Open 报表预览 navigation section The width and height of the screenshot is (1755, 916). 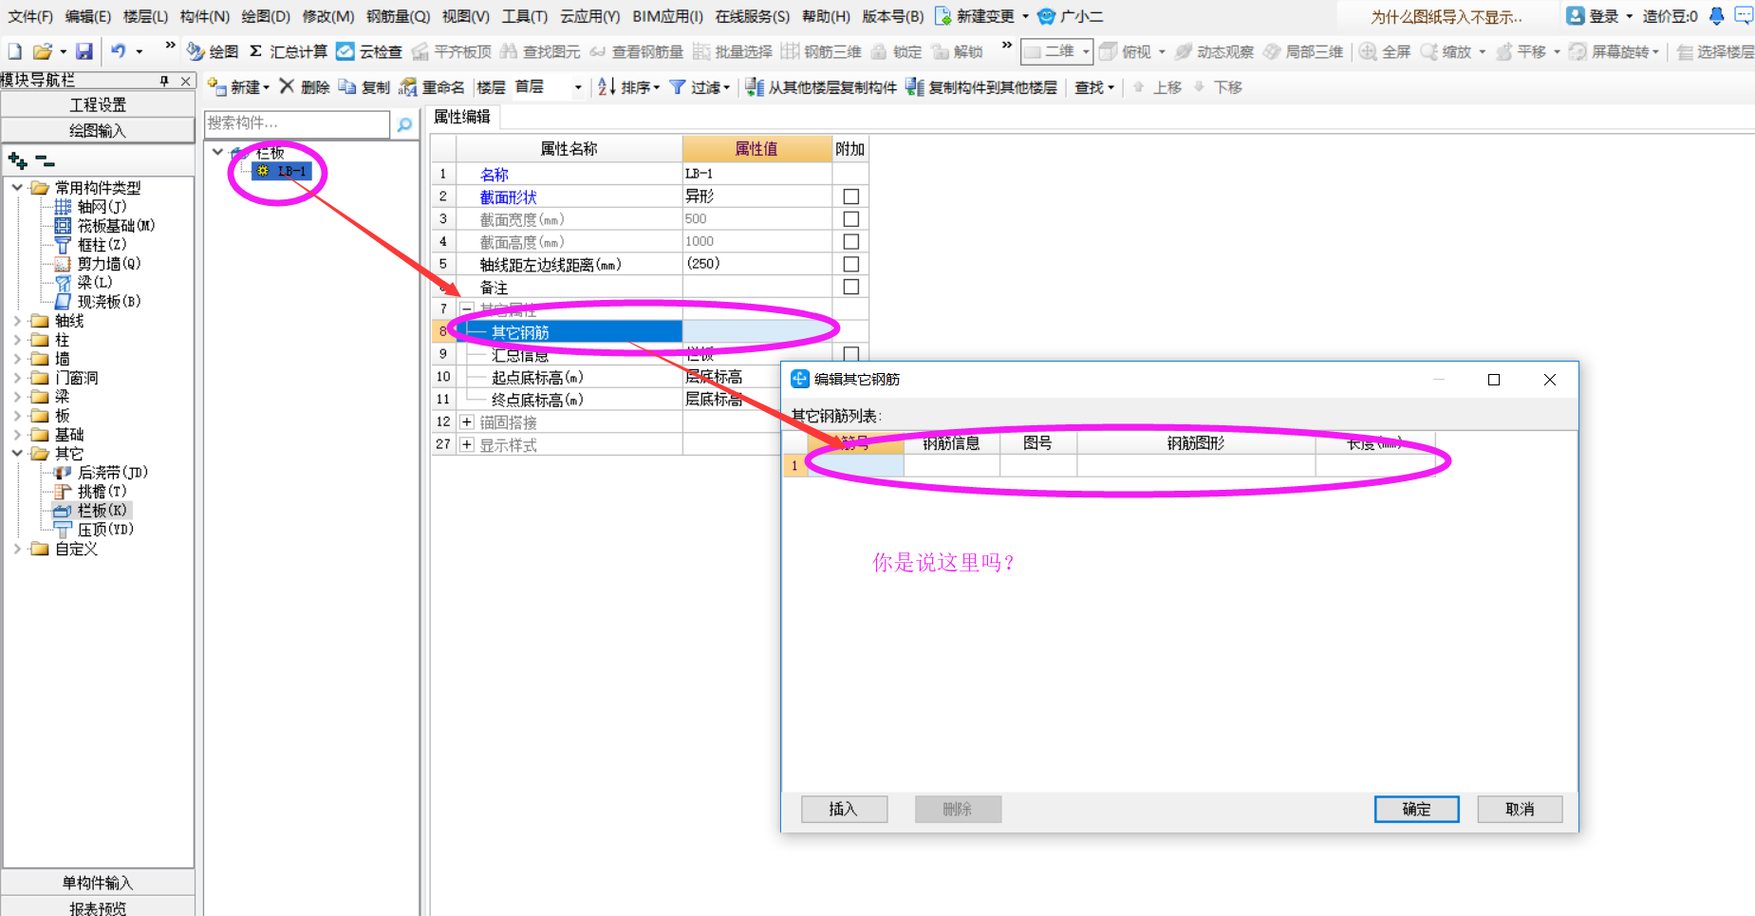(x=98, y=907)
